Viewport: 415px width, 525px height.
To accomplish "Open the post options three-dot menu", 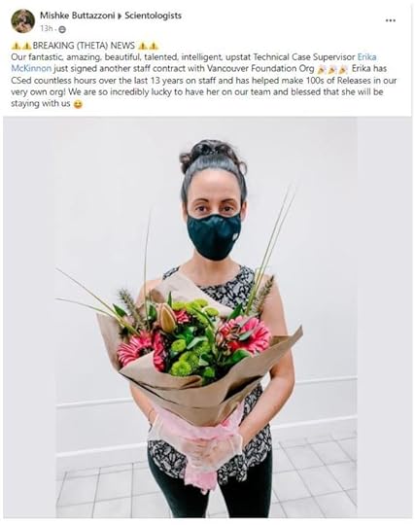I will pos(391,20).
